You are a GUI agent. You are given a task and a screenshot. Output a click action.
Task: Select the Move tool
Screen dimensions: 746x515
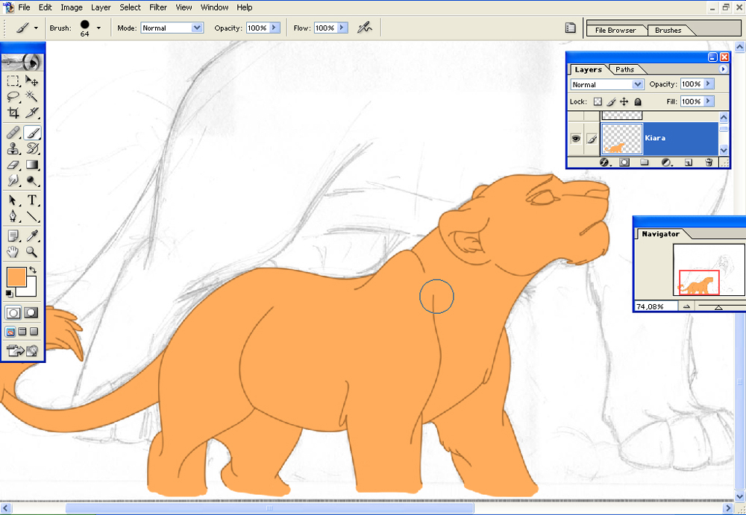point(32,80)
